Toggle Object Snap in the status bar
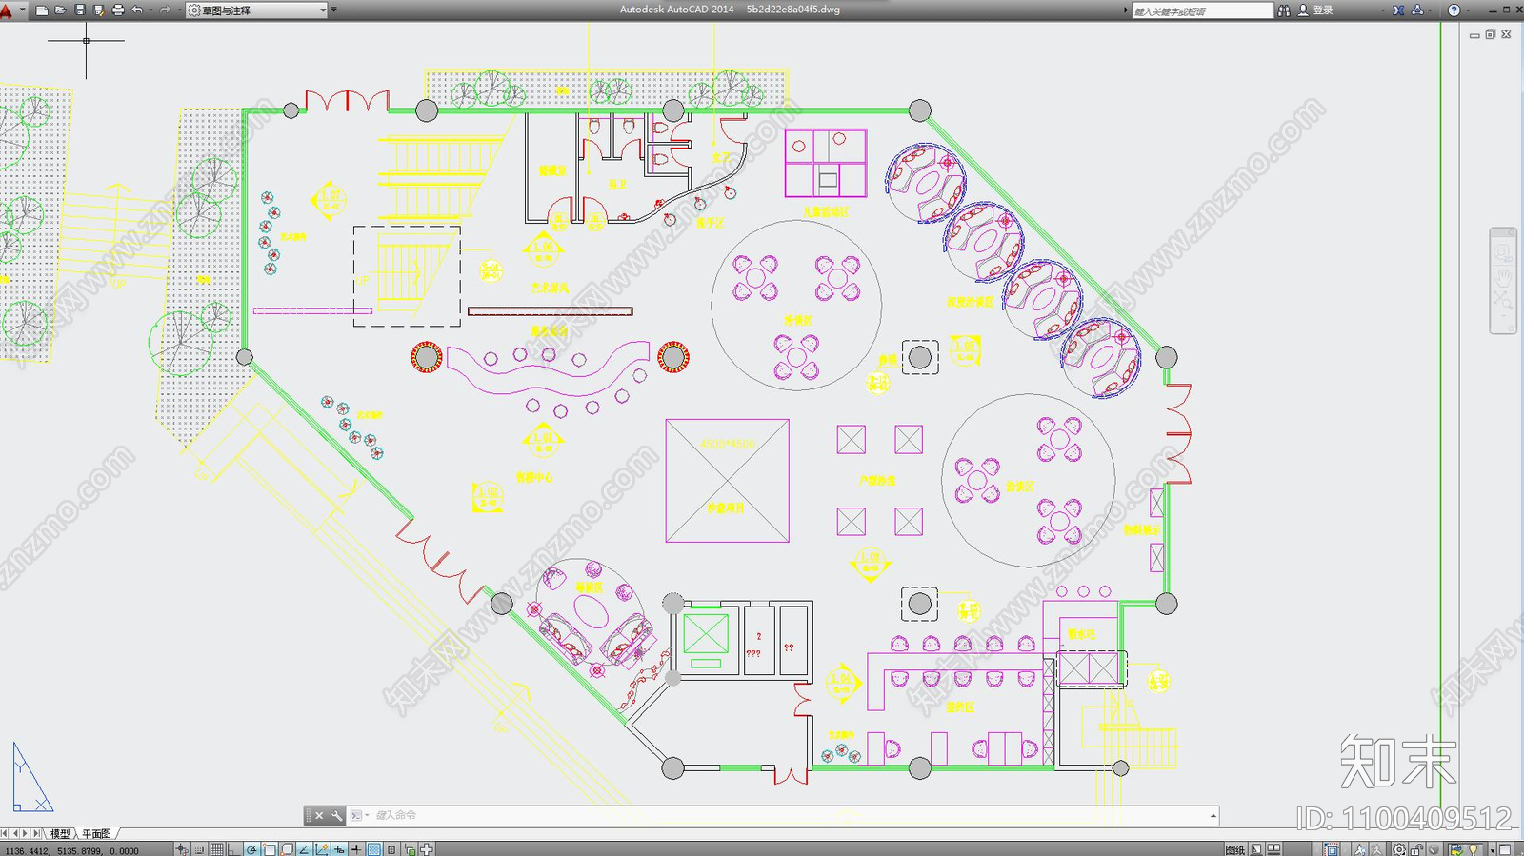The width and height of the screenshot is (1524, 856). pos(270,849)
